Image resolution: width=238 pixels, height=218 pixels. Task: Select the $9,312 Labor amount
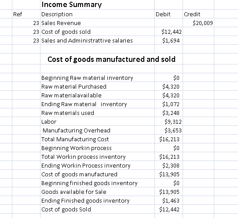[x=168, y=122]
